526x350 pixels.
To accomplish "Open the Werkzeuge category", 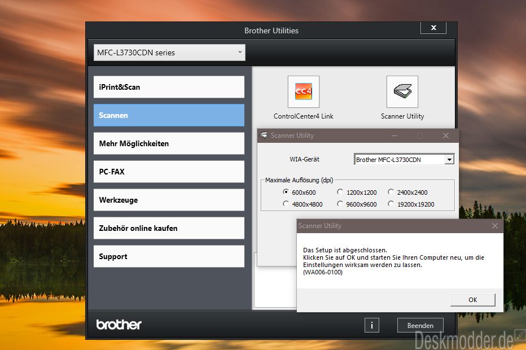I will (x=169, y=200).
